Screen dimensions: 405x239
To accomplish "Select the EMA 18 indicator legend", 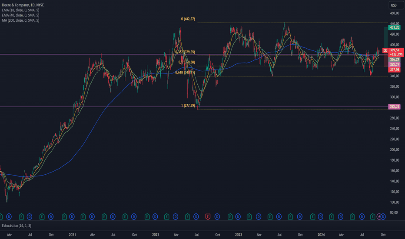I will pyautogui.click(x=21, y=10).
